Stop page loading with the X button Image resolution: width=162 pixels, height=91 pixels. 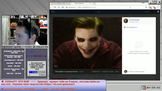point(59,7)
